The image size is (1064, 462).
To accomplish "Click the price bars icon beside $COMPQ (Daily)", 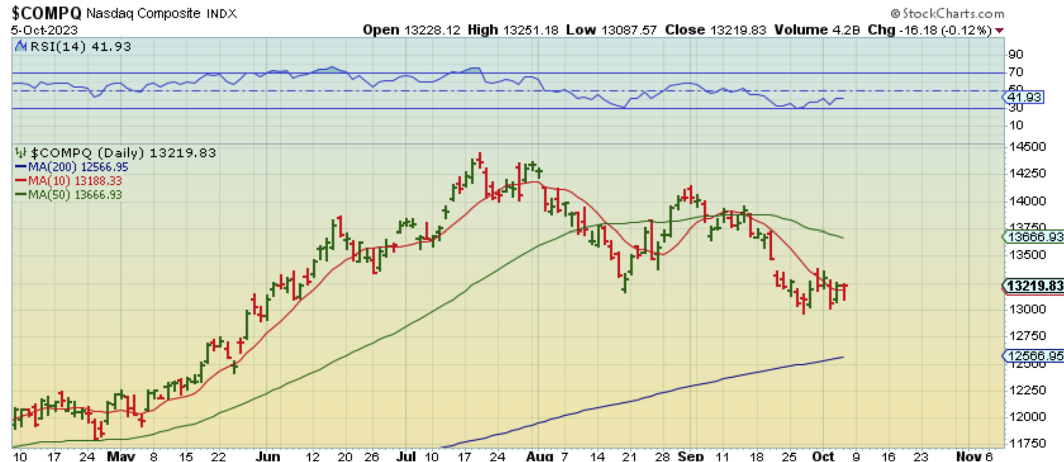I will tap(21, 153).
